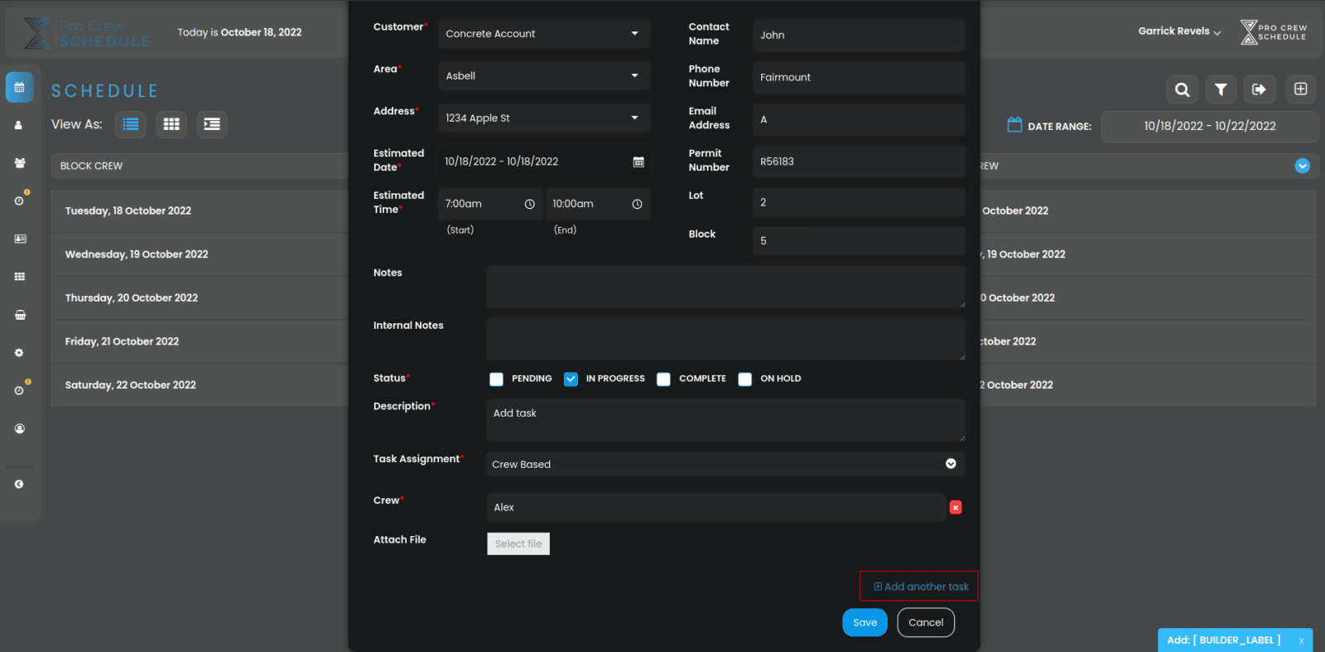Screen dimensions: 1325x652
Task: Click the Friday, 21 October 2022 row
Action: coord(200,341)
